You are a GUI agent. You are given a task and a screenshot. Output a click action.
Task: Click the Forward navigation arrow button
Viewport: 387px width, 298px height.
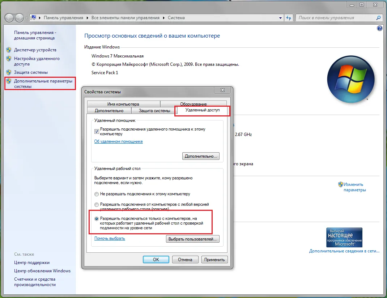pos(19,18)
